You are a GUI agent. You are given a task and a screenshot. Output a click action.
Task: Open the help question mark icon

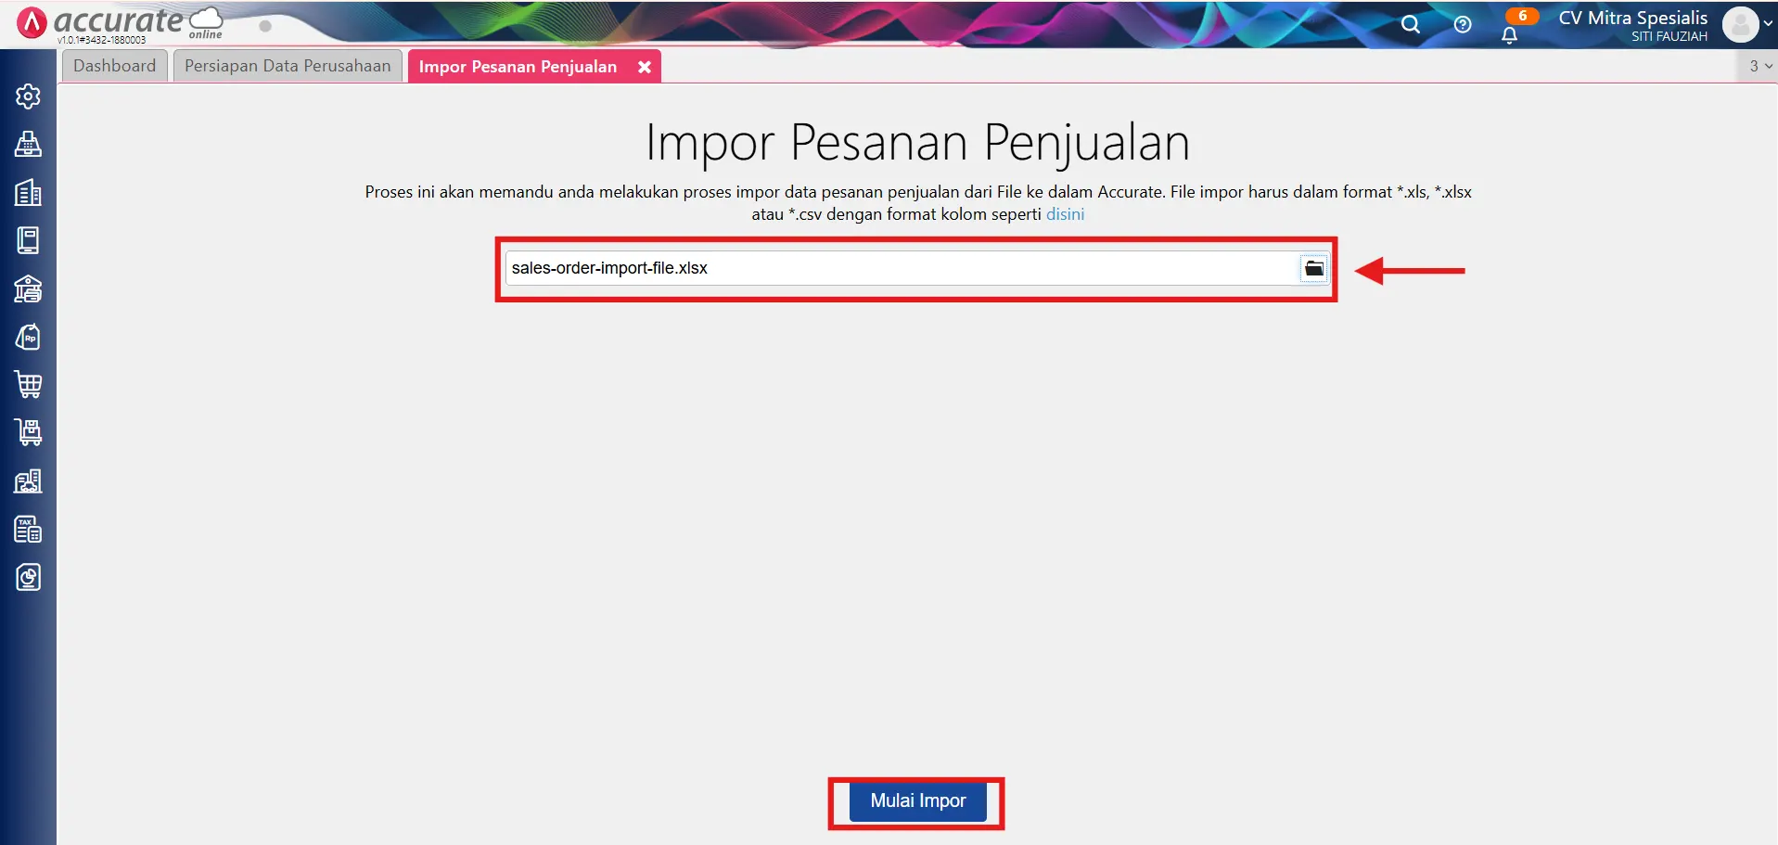[1463, 25]
